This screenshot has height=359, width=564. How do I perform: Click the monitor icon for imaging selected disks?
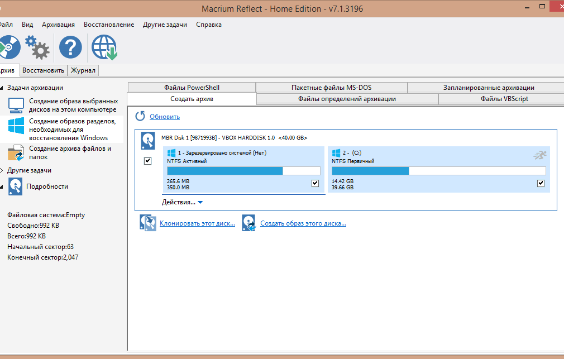coord(16,106)
